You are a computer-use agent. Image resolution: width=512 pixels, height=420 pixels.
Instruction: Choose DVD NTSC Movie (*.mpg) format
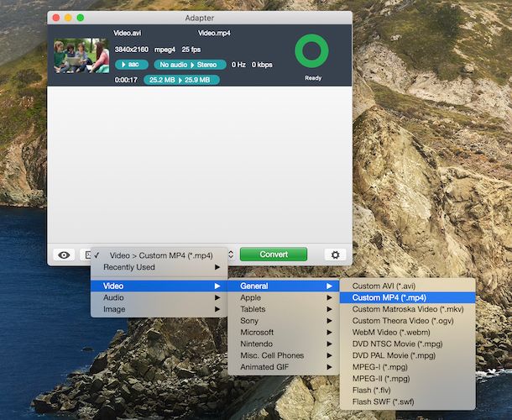coord(408,344)
